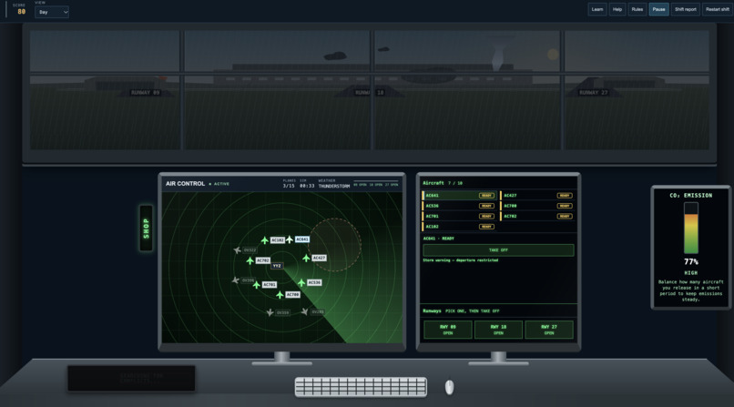Select runway RWY 18

click(x=498, y=330)
